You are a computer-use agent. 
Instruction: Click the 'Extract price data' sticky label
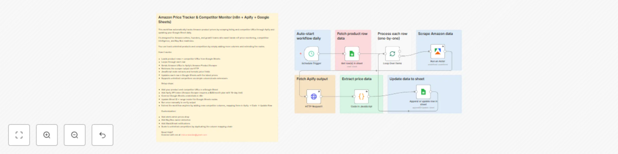tap(357, 79)
